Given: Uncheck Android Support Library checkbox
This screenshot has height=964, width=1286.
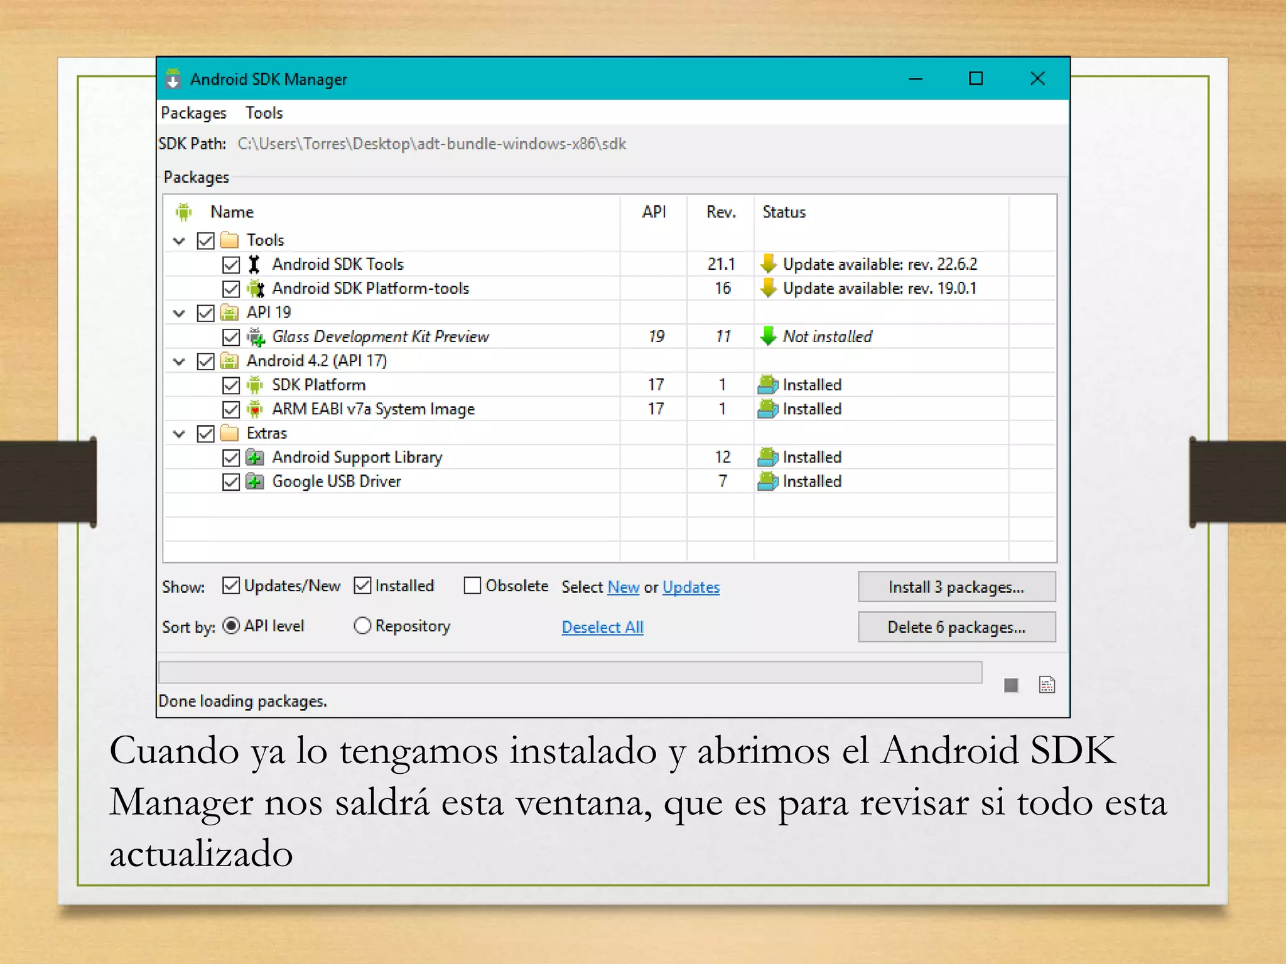Looking at the screenshot, I should tap(231, 458).
